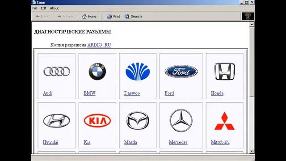Click the scrollbar up arrow

click(x=252, y=24)
